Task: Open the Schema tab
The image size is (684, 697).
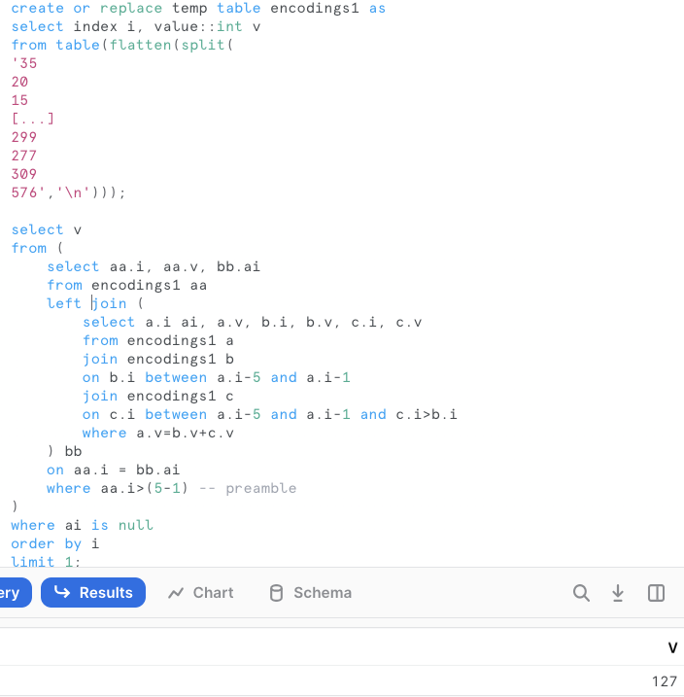Action: tap(311, 593)
